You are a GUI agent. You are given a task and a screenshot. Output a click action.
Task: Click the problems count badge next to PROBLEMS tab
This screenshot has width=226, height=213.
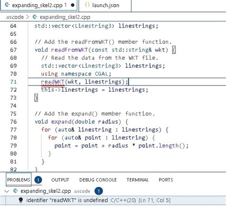[x=38, y=180]
